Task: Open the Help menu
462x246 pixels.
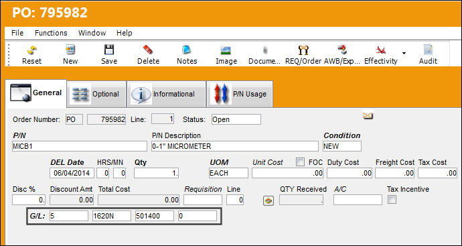Action: [x=124, y=33]
